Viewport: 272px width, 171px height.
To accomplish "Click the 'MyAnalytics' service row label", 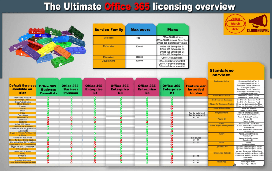I will point(23,117).
